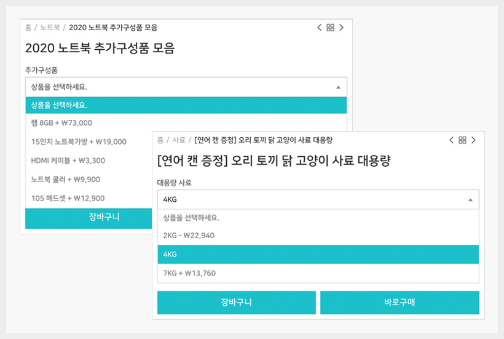
Task: Collapse the 추가구성품 dropdown arrow
Action: click(x=338, y=87)
